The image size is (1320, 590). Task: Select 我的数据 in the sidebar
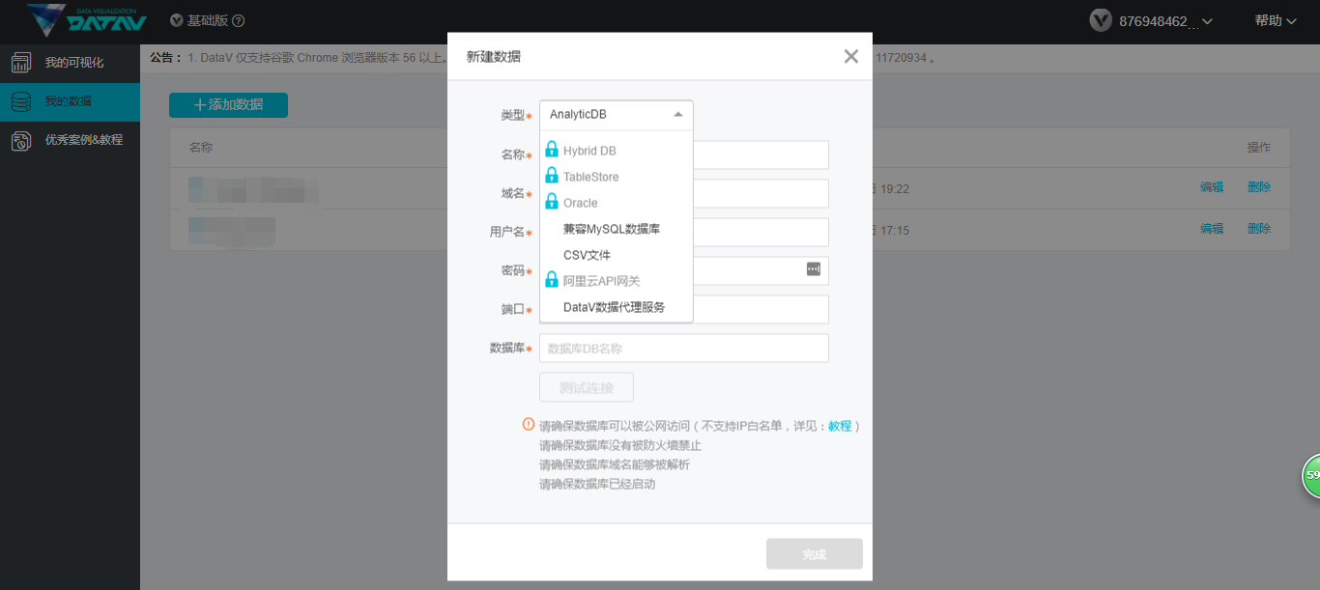(70, 101)
